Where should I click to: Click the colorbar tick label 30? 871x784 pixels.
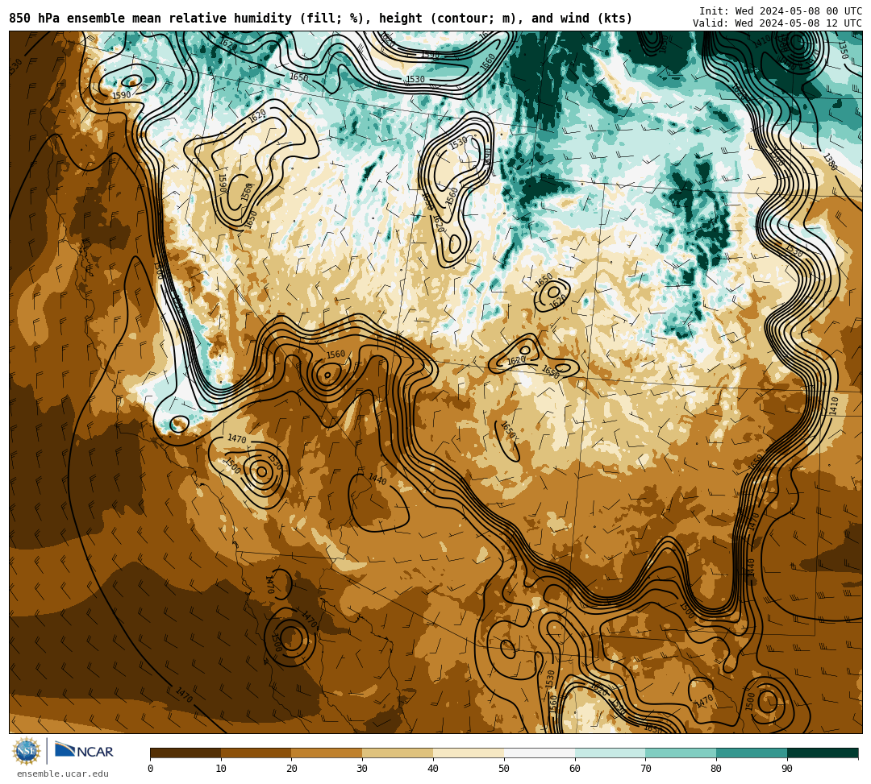pyautogui.click(x=362, y=769)
